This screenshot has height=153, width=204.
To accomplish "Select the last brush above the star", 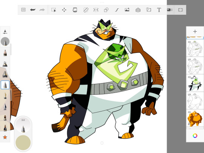I will (5, 128).
